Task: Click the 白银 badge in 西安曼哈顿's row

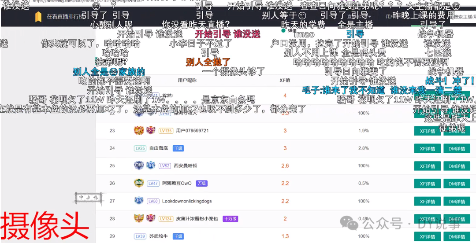Action: point(138,166)
